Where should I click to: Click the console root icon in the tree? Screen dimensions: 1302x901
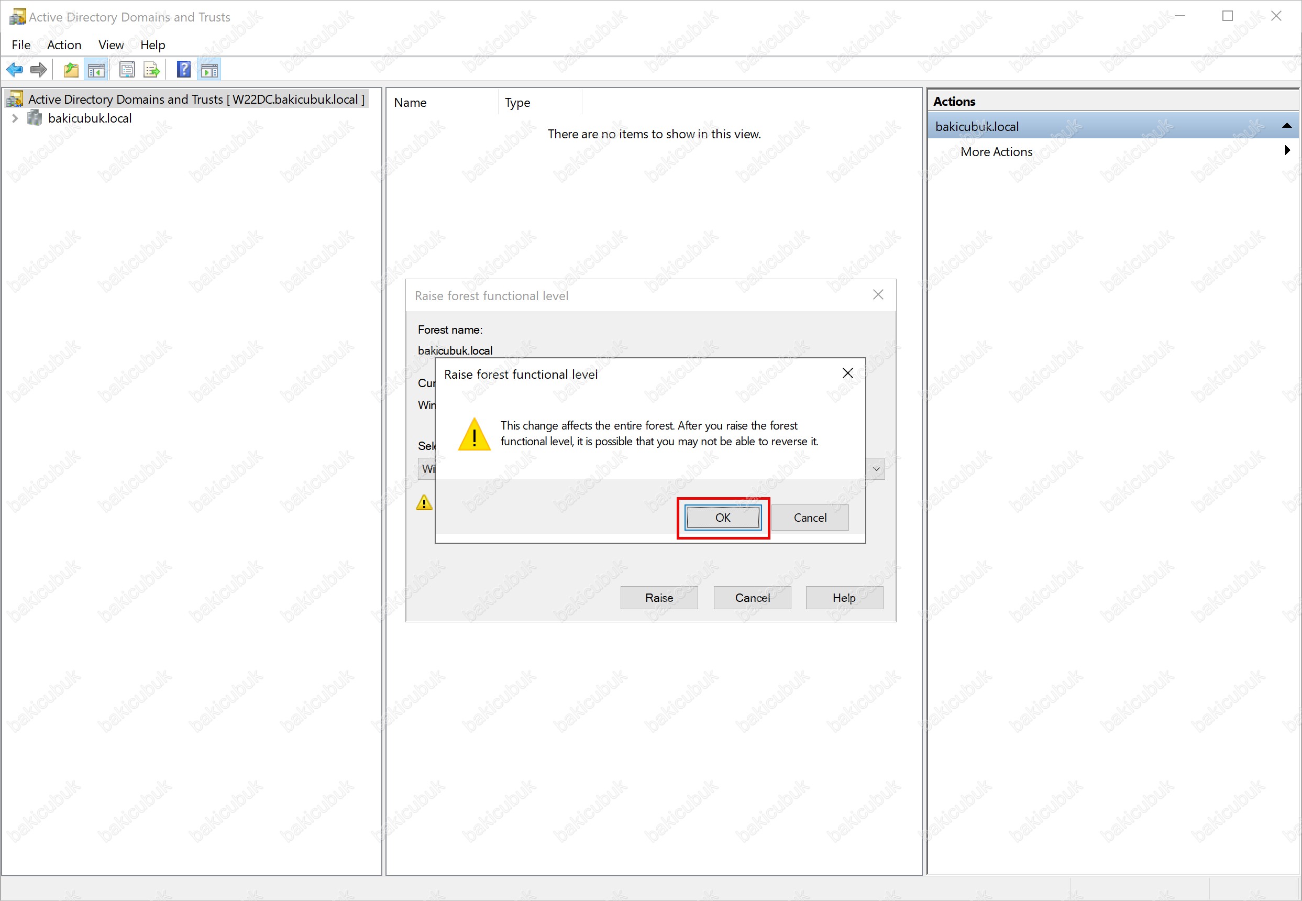[15, 99]
